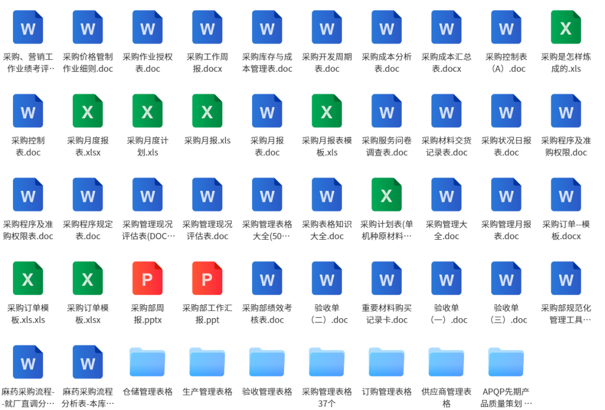
Task: Open the 仓储管理表格 folder
Action: tap(147, 362)
